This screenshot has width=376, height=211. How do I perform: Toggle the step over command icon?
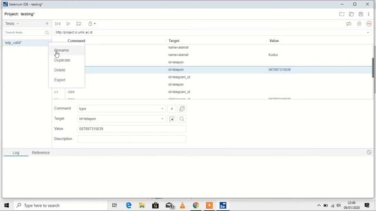(x=79, y=23)
